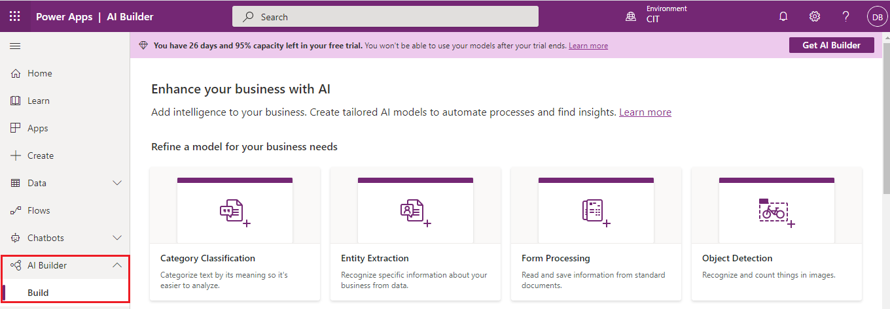
Task: Open Category Classification model title
Action: pos(208,258)
